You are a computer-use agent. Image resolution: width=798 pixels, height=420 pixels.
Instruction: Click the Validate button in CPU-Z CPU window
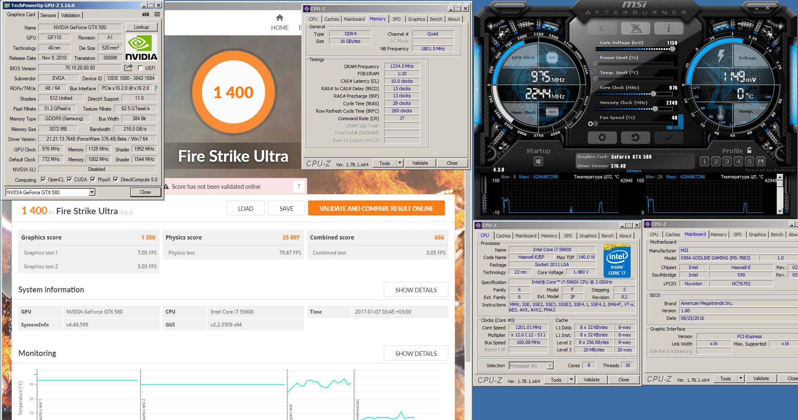pyautogui.click(x=592, y=380)
